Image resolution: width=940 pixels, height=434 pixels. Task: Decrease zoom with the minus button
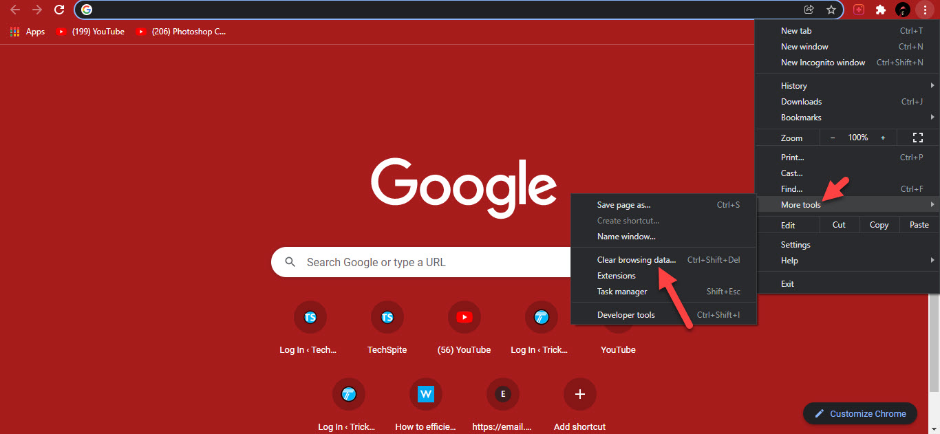(x=833, y=138)
